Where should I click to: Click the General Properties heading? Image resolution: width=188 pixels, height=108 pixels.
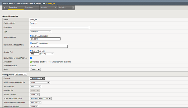(x=10, y=16)
